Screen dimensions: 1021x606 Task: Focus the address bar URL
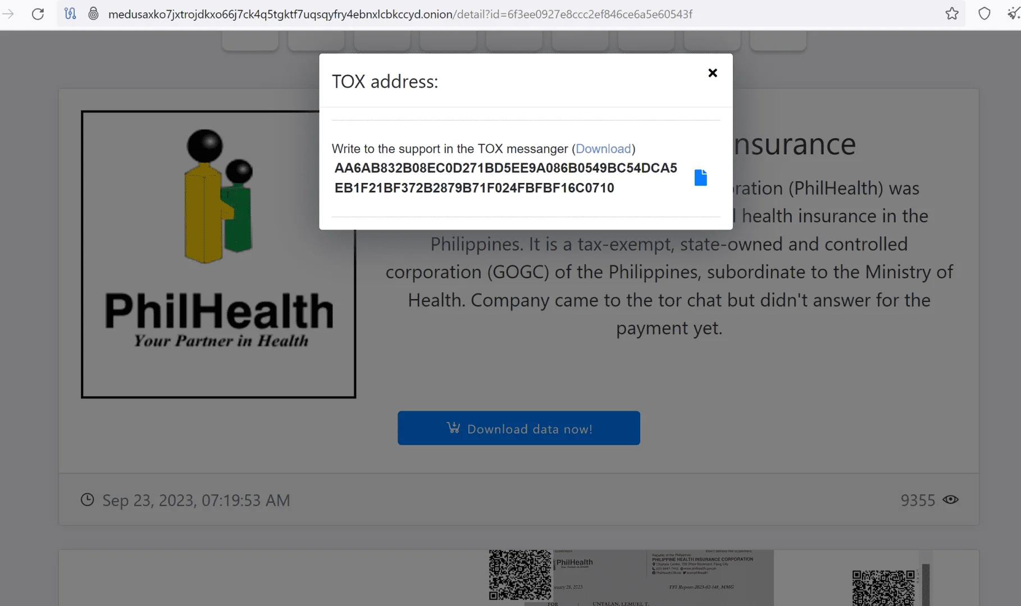point(400,14)
